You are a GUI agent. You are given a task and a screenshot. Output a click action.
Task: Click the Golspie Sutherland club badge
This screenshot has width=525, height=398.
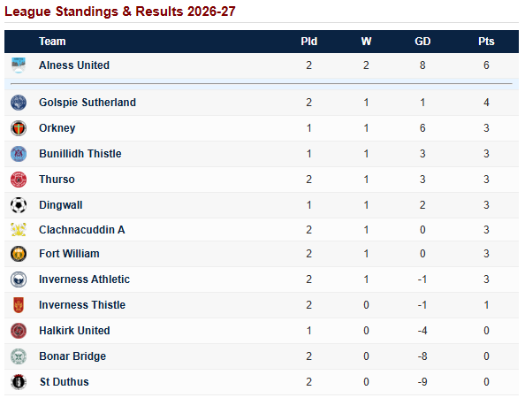tap(19, 103)
